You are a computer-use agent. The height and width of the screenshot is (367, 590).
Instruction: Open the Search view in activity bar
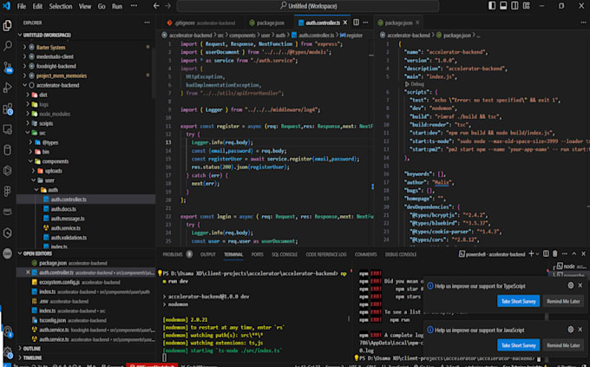coord(8,46)
